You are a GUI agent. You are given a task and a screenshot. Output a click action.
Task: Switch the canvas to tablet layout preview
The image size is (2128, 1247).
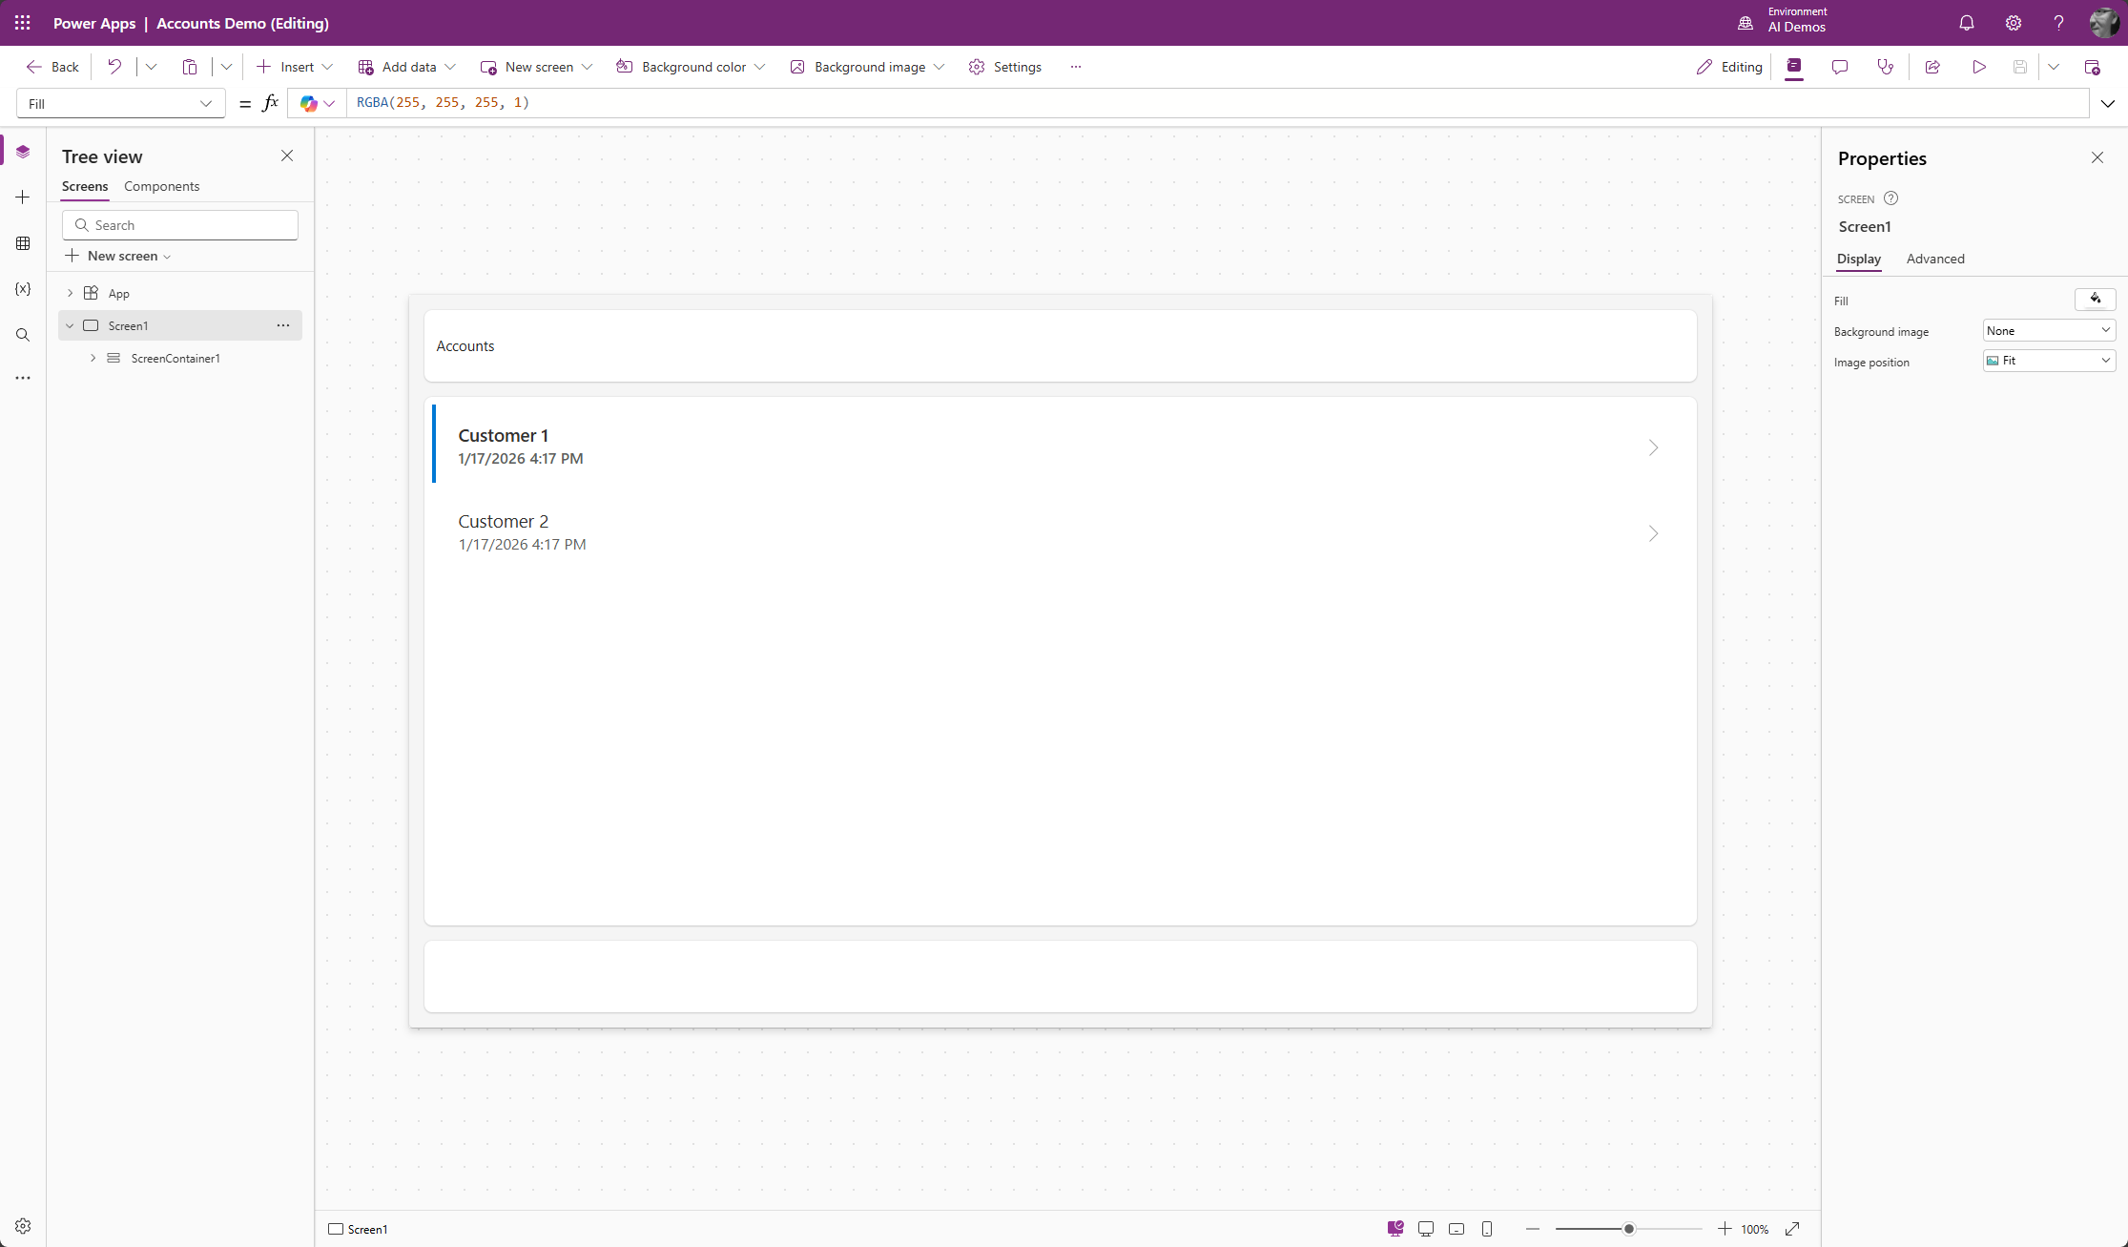point(1457,1229)
